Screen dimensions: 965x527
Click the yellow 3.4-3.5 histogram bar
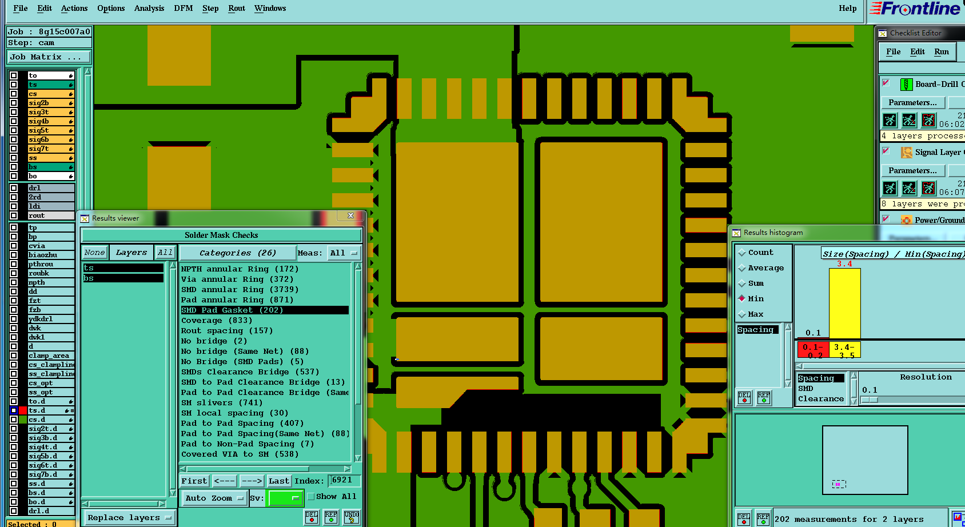(845, 304)
